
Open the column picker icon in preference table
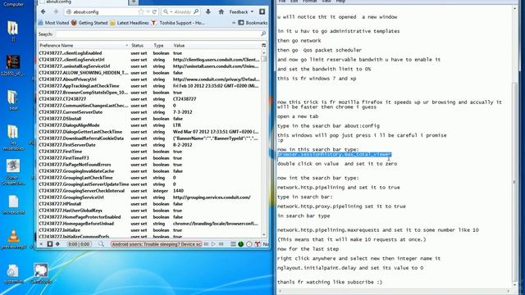[264, 45]
